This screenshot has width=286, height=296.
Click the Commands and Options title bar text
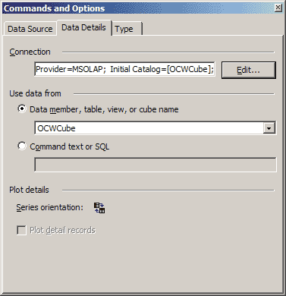point(54,8)
